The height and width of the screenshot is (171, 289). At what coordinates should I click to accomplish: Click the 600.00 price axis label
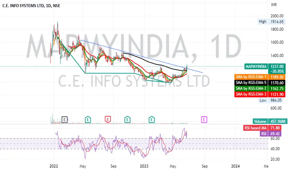pyautogui.click(x=276, y=108)
